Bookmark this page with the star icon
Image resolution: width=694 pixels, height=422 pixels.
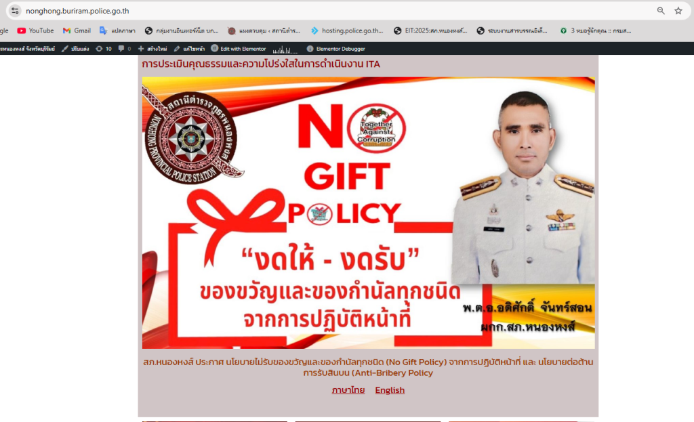tap(678, 11)
